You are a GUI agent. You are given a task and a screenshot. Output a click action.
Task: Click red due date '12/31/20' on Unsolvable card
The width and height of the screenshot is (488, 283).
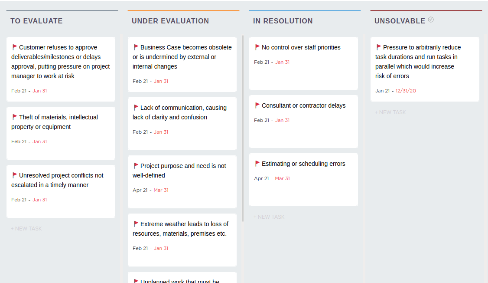(406, 91)
